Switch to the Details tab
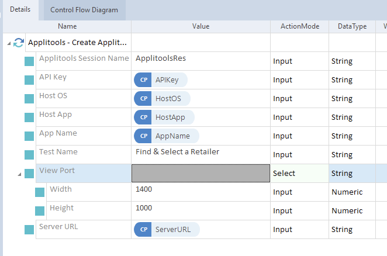Image resolution: width=387 pixels, height=256 pixels. pos(20,9)
